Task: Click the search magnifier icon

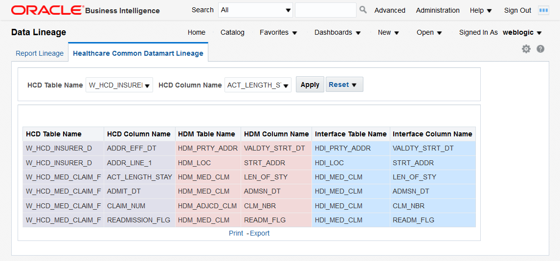Action: pos(363,10)
